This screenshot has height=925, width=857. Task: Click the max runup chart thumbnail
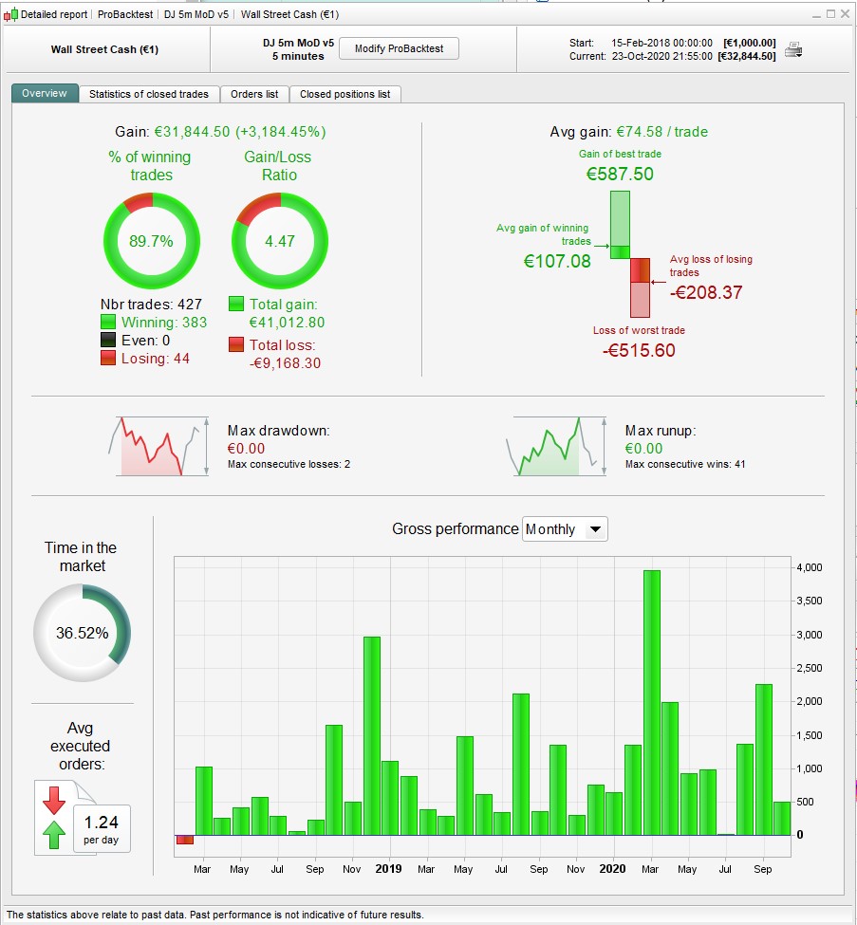point(556,446)
